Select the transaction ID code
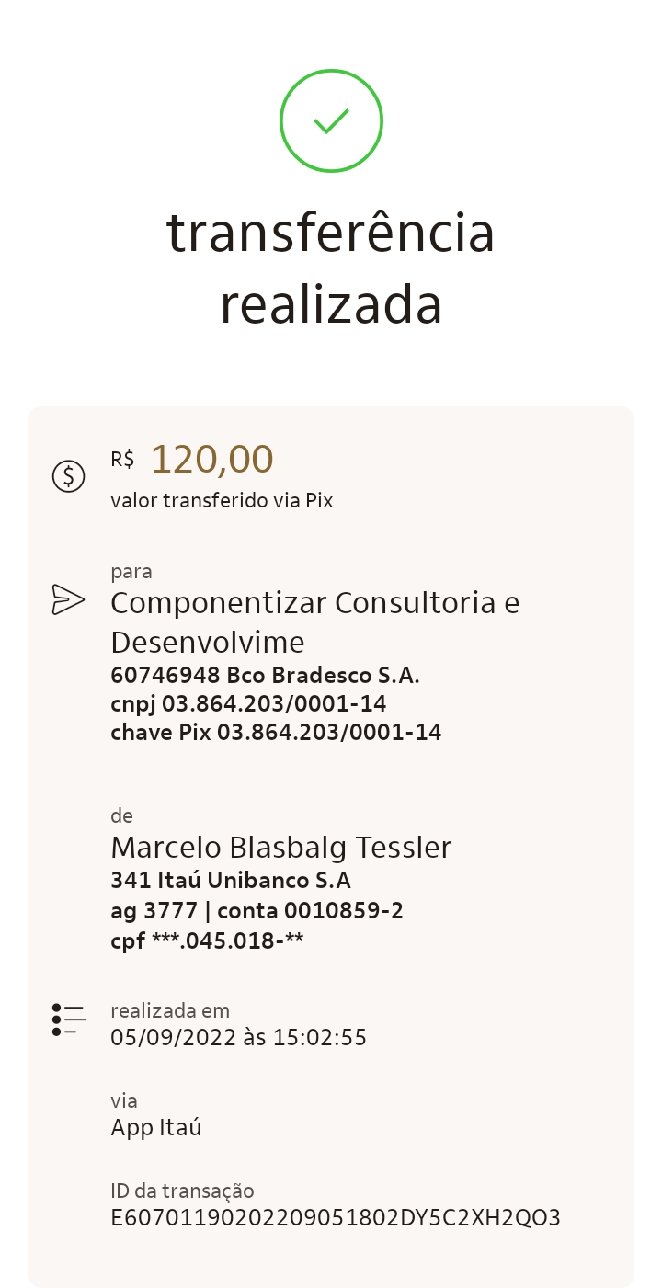The image size is (662, 1288). click(x=336, y=1218)
